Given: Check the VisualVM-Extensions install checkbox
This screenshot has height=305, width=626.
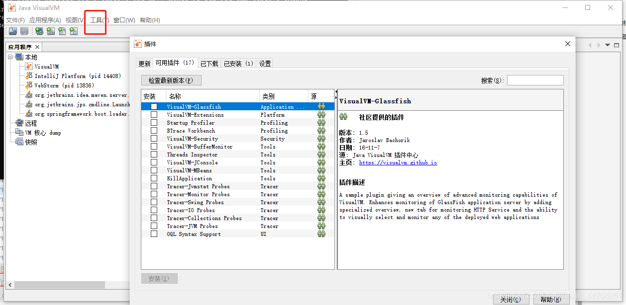Looking at the screenshot, I should click(x=154, y=115).
